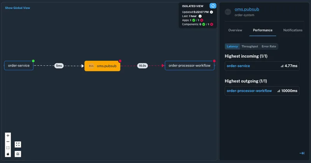Click the fullscreen expand arrows icon
Viewport: 311px width, 163px height.
[x=18, y=144]
